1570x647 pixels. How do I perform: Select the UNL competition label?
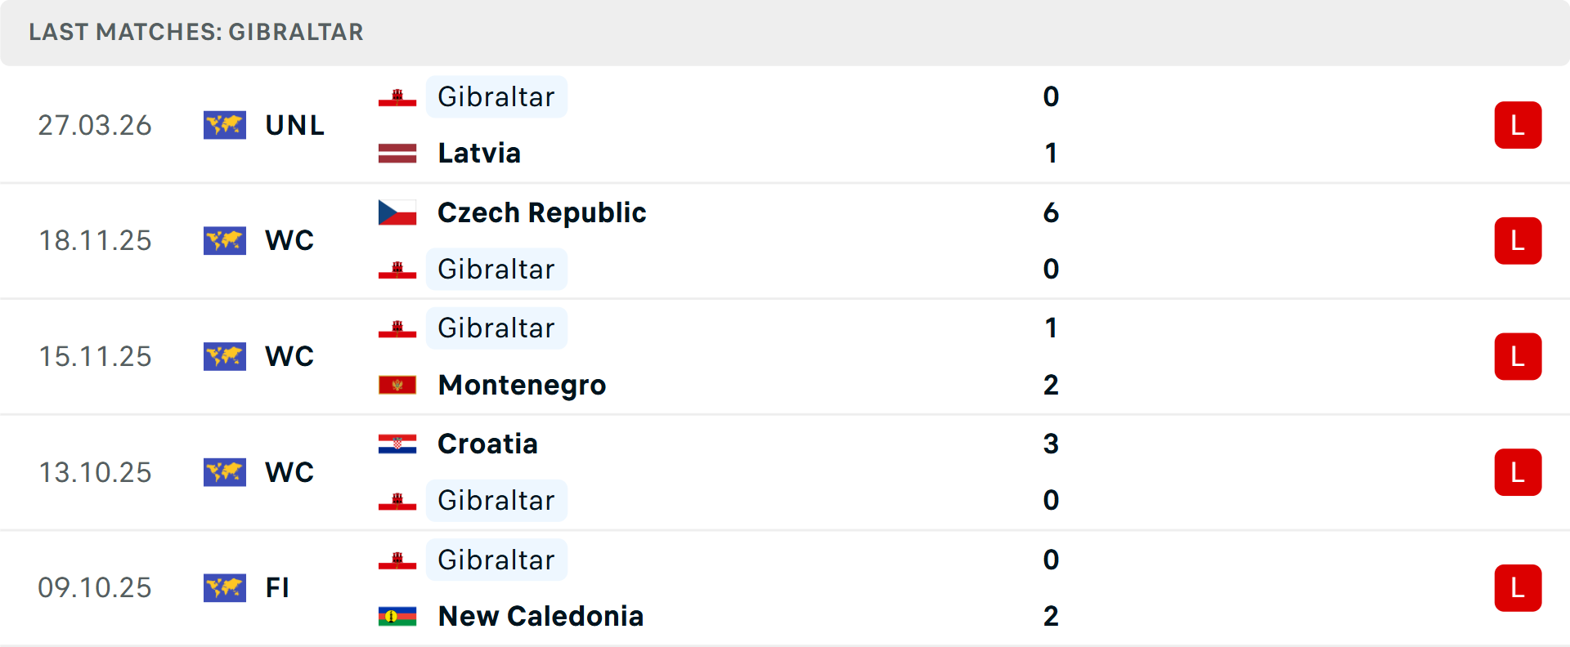tap(294, 125)
